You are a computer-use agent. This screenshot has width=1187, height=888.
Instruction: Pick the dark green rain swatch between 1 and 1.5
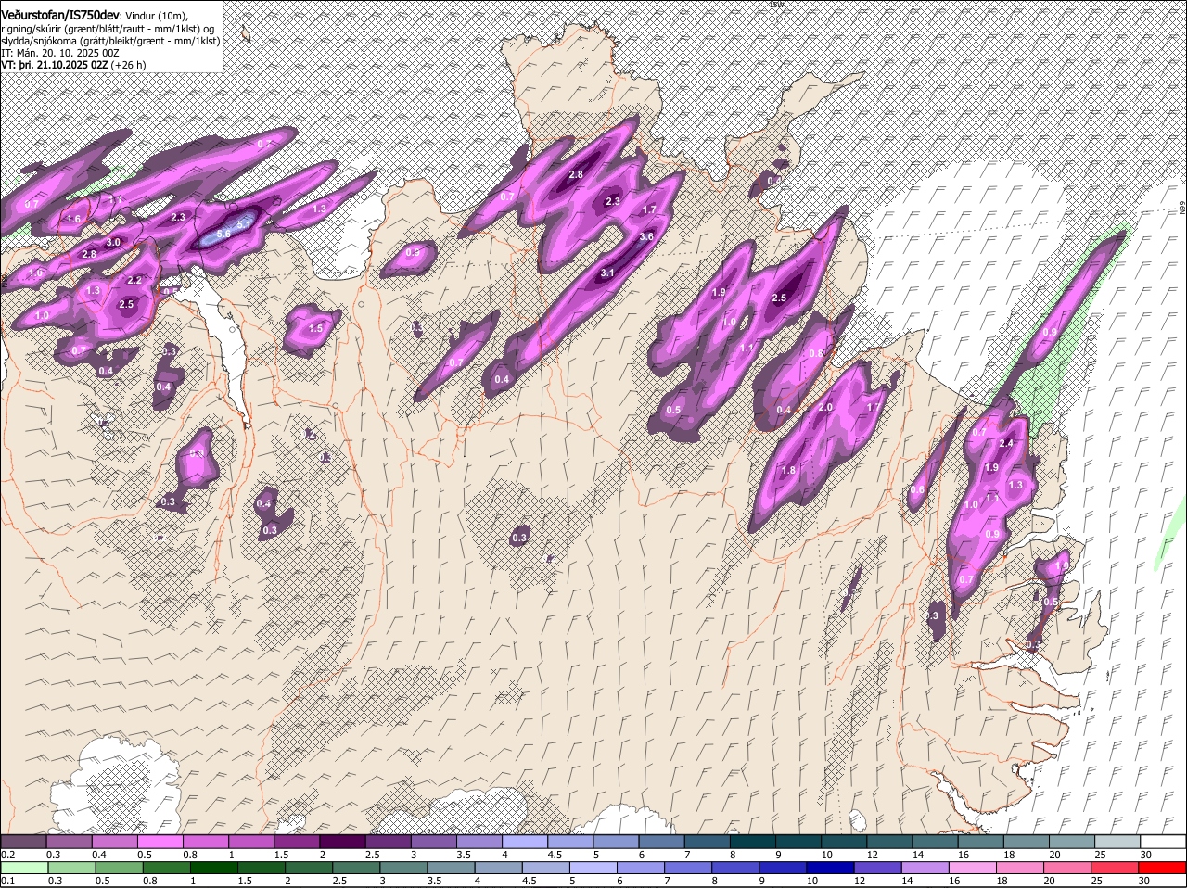click(x=215, y=868)
